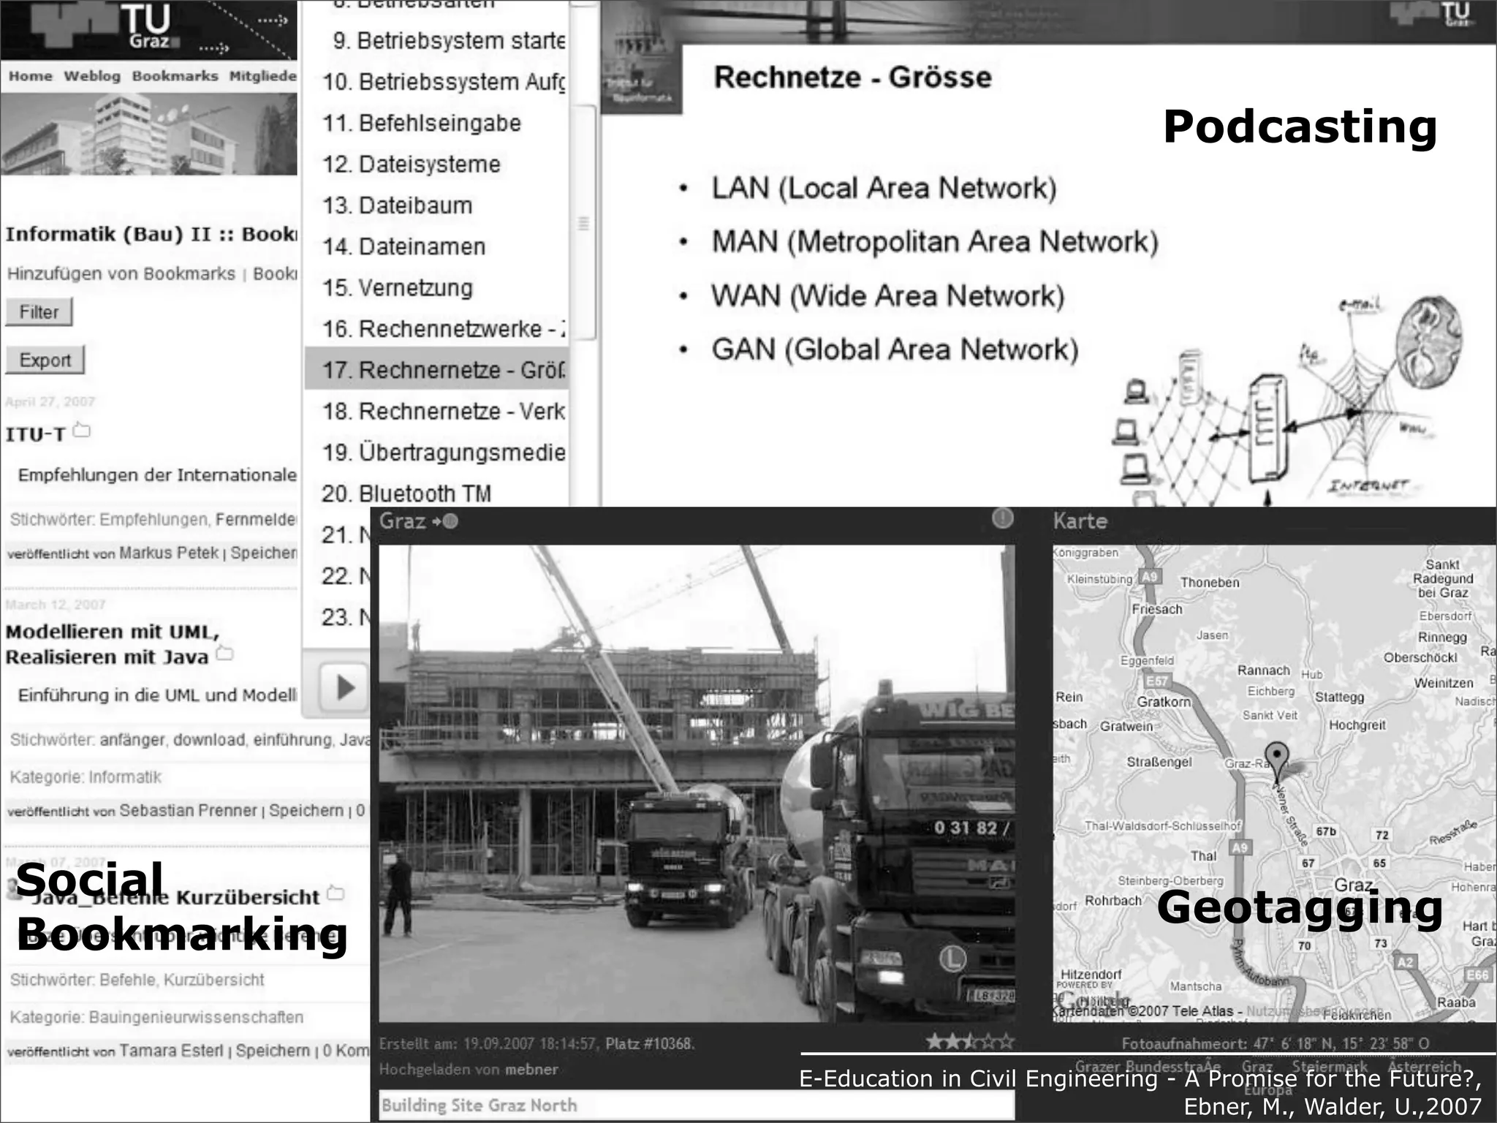
Task: Select chapter 20 Bluetooth TM
Action: pyautogui.click(x=406, y=494)
